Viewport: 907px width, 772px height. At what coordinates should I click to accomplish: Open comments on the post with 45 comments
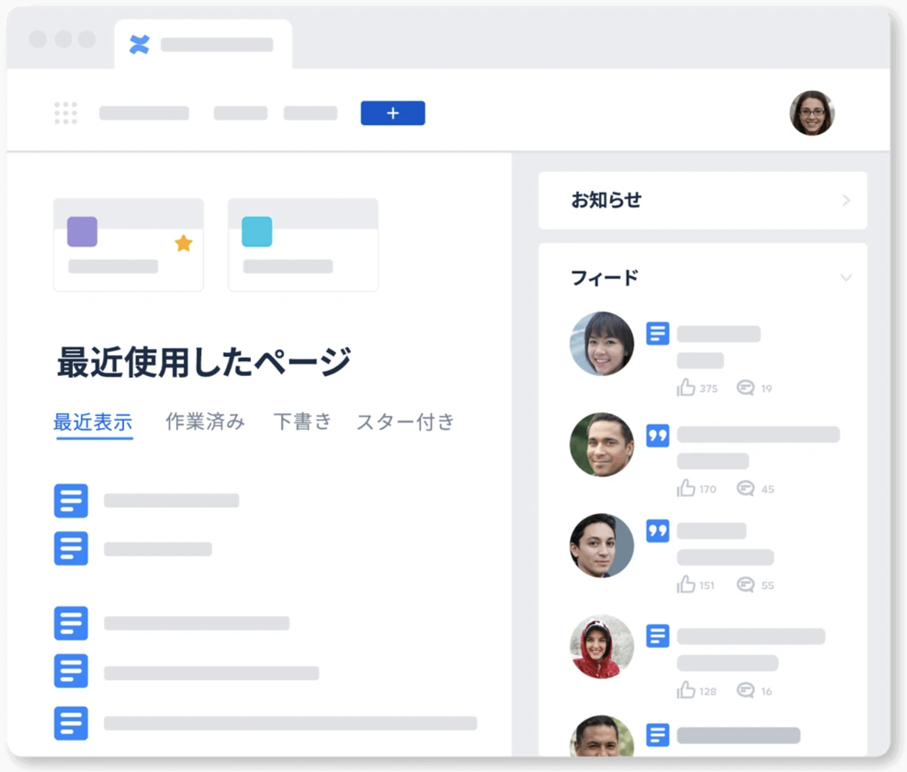click(x=746, y=489)
